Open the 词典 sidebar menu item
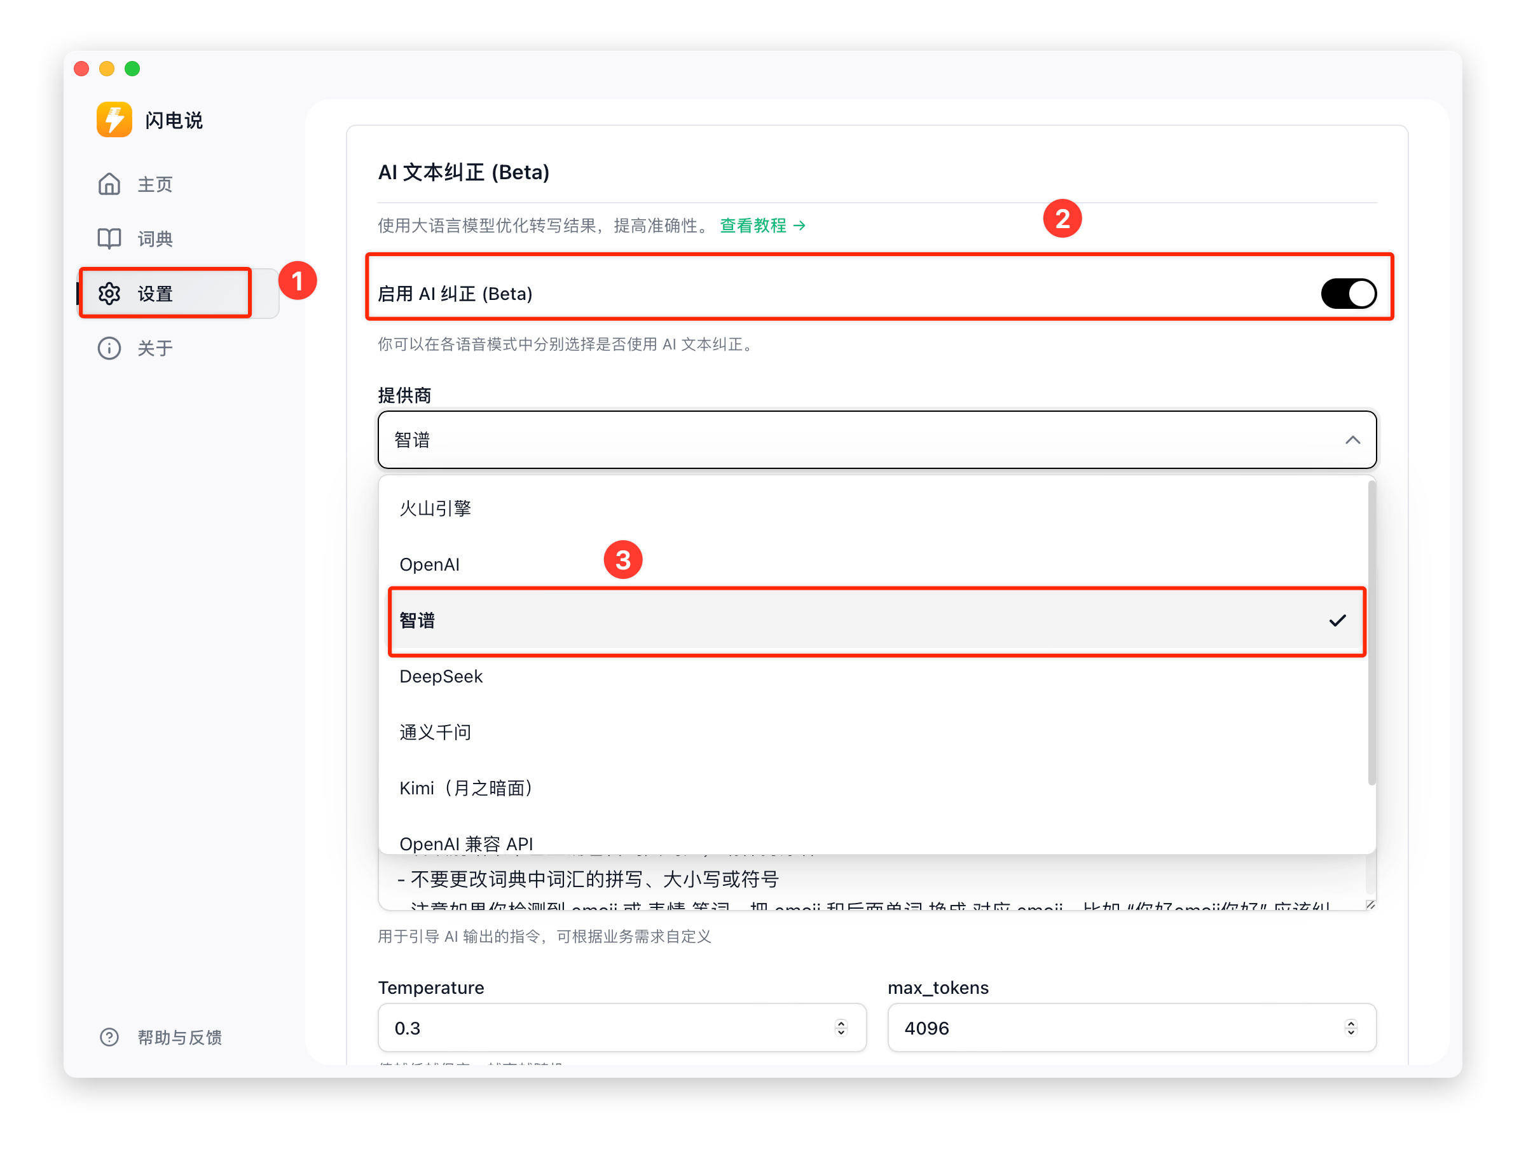This screenshot has height=1154, width=1526. click(155, 238)
